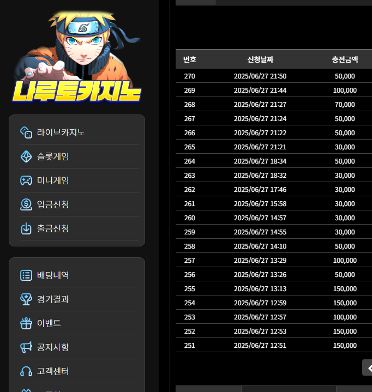The height and width of the screenshot is (392, 372).
Task: Click the left arrow button below the table
Action: (x=368, y=367)
